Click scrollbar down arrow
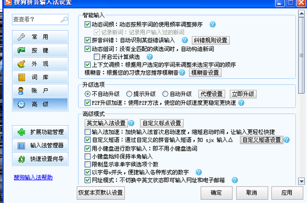This screenshot has height=203, width=307. tap(301, 181)
